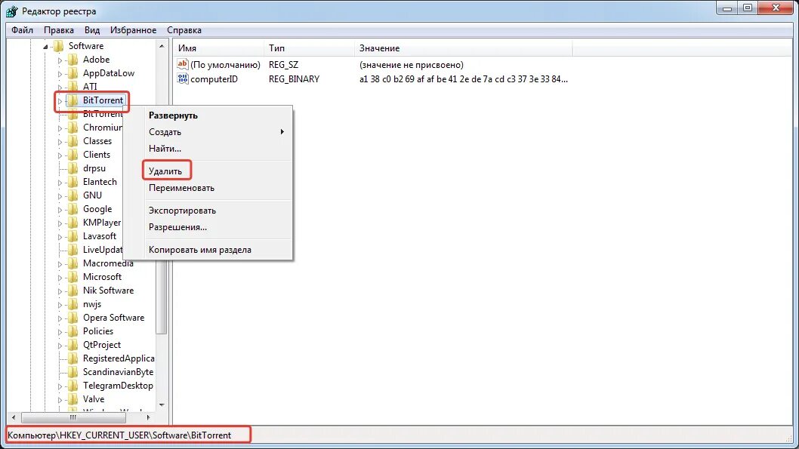Click the Elantech folder icon

72,182
